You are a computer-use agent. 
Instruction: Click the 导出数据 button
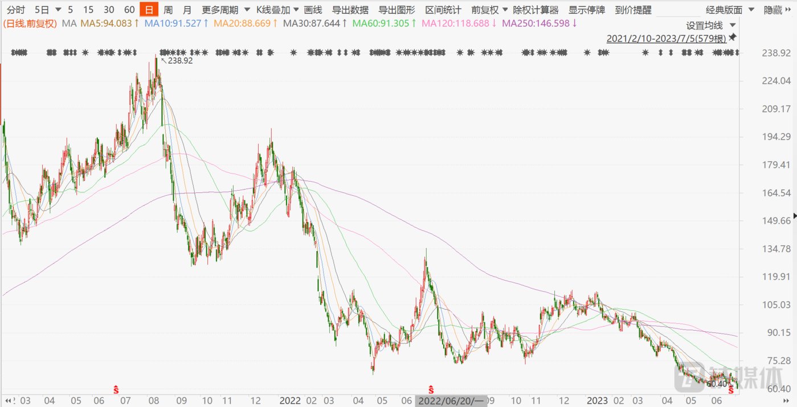click(x=350, y=10)
